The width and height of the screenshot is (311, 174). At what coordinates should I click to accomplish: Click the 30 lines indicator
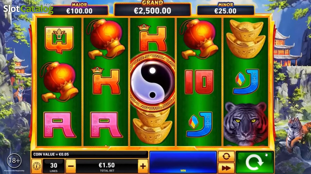pos(54,166)
